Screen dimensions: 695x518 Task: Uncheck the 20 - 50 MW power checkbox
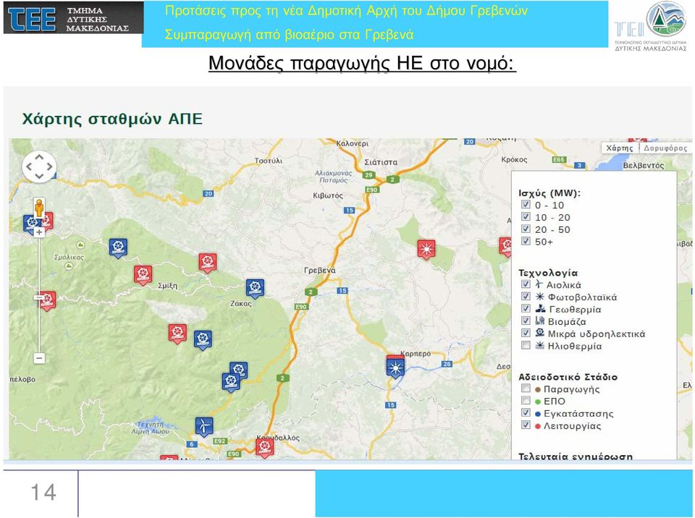click(x=526, y=229)
